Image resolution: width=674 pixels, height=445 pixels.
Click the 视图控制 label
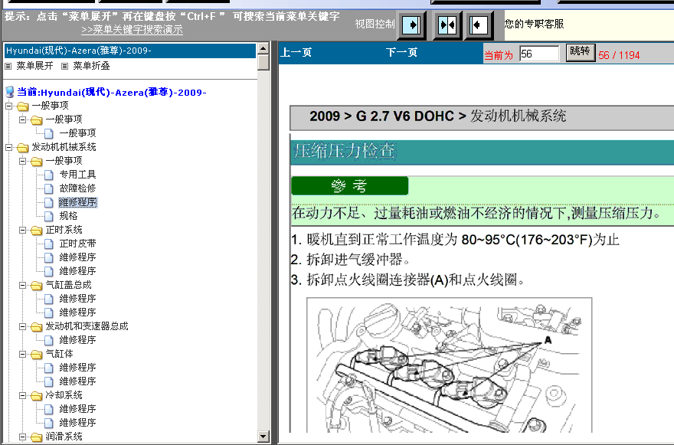tap(375, 24)
